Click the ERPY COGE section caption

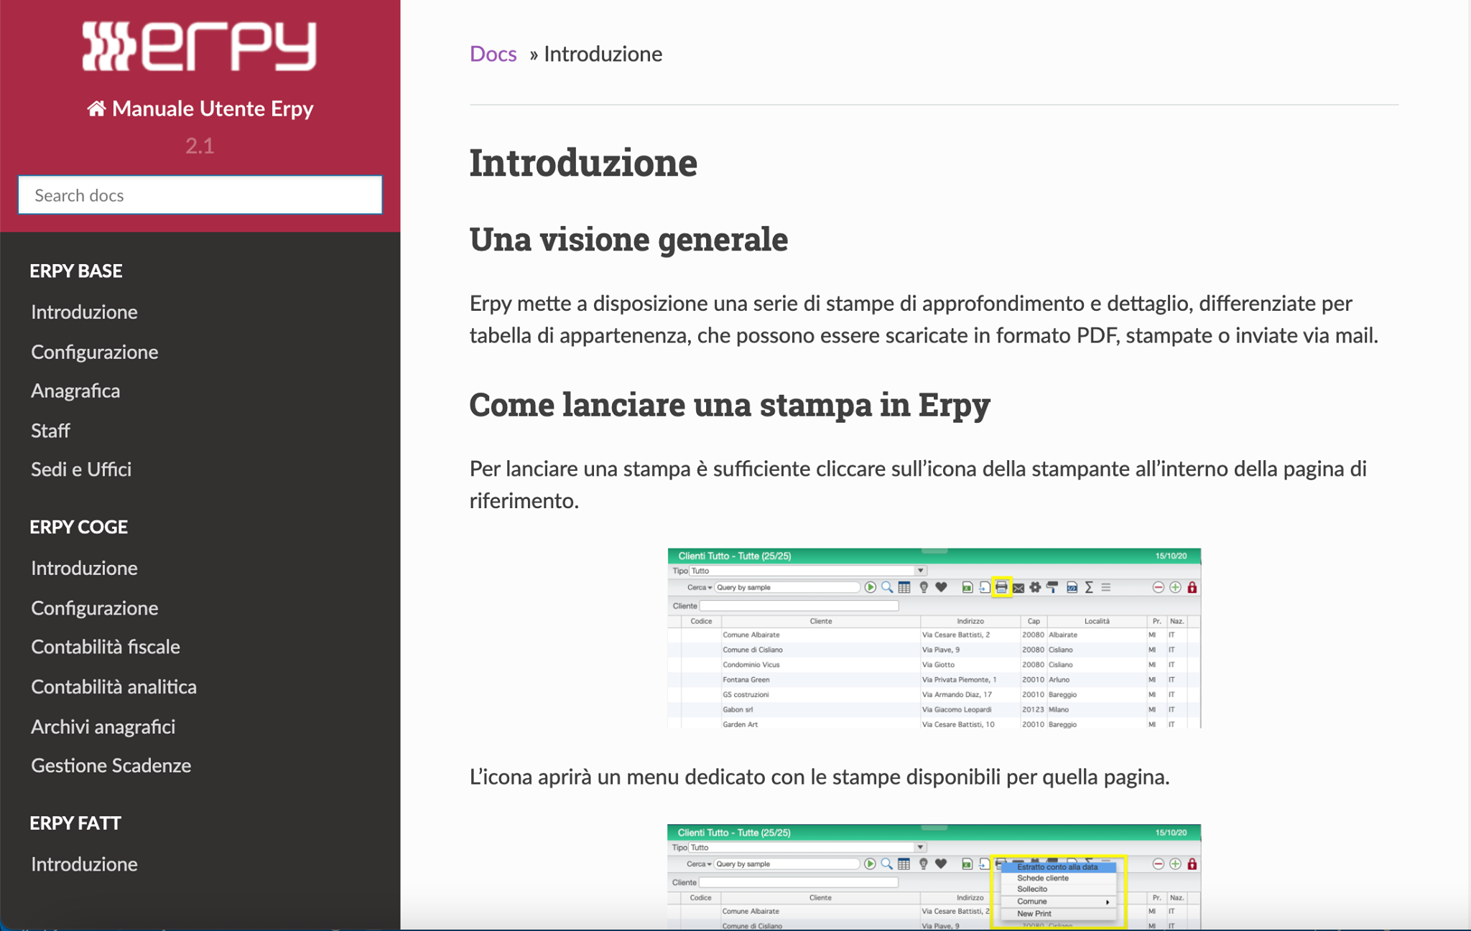point(79,527)
